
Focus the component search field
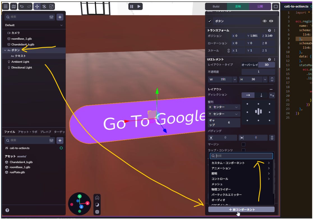tap(241, 156)
